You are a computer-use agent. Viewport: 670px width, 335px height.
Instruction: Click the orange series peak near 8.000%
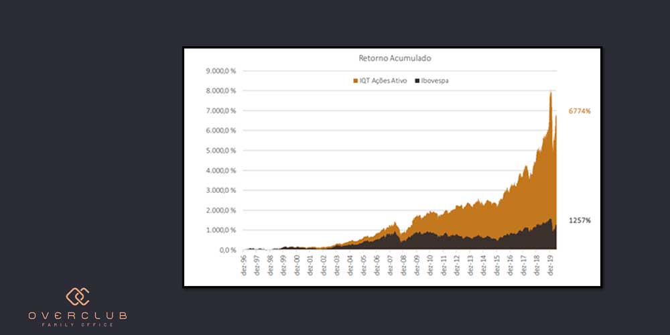550,94
